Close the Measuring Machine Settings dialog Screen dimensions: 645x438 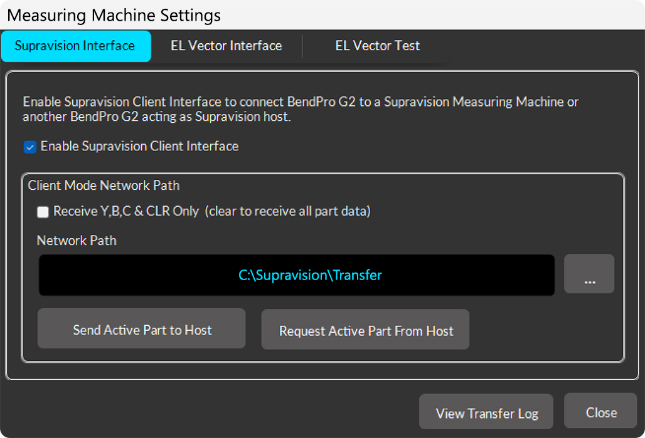[x=600, y=411]
